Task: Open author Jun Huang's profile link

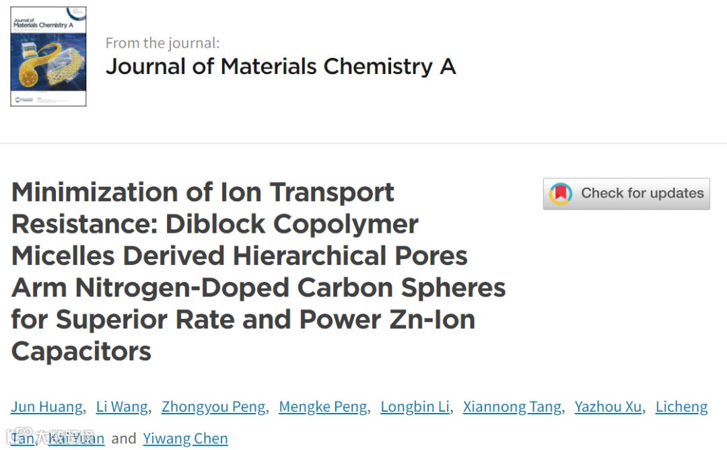Action: [x=46, y=407]
